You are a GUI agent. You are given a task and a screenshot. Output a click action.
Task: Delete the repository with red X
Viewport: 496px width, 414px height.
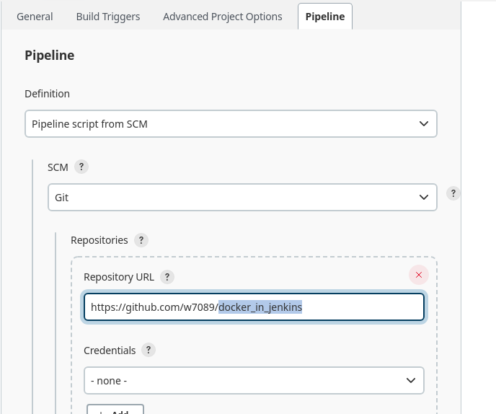pyautogui.click(x=418, y=275)
